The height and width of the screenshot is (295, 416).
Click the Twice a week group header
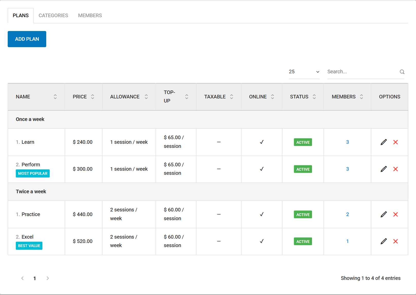[208, 192]
